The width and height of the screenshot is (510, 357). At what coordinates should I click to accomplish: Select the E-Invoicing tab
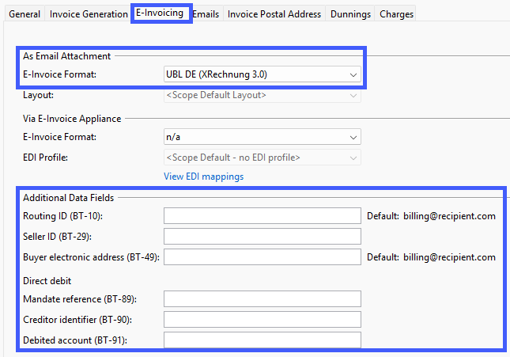[161, 13]
